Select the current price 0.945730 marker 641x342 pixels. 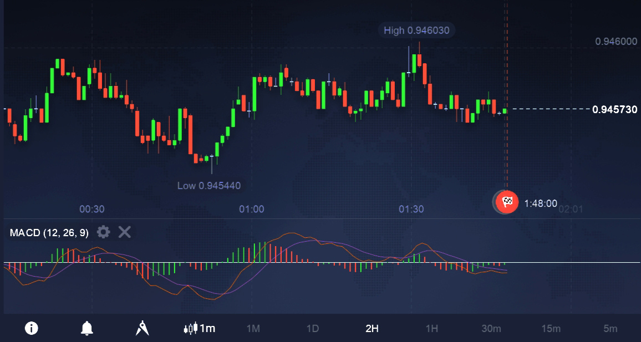coord(614,109)
